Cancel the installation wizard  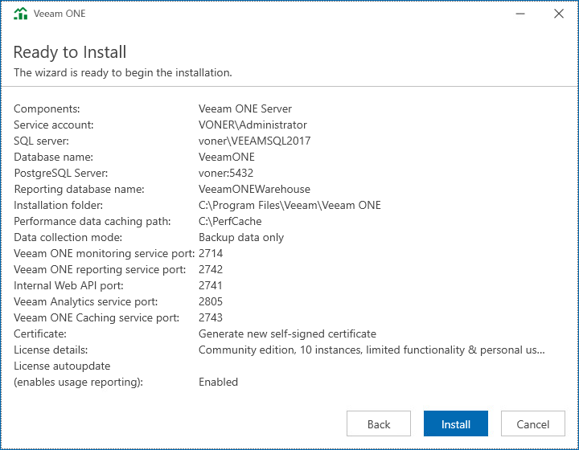(x=533, y=423)
